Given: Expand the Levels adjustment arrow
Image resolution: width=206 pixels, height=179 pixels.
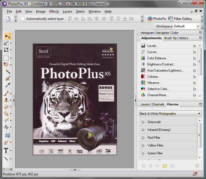Looking at the screenshot, I should 195,46.
